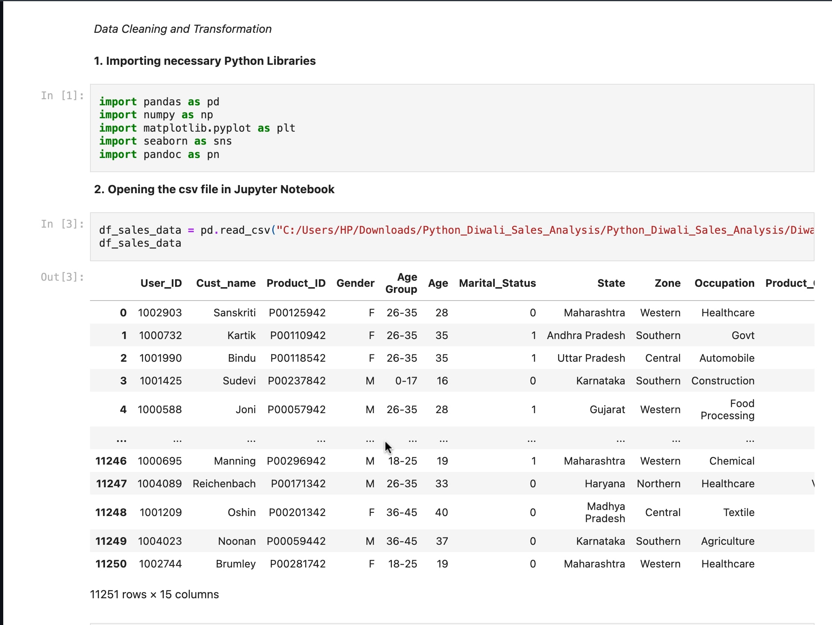The width and height of the screenshot is (832, 625).
Task: Click the Opening the csv file heading
Action: (x=214, y=189)
